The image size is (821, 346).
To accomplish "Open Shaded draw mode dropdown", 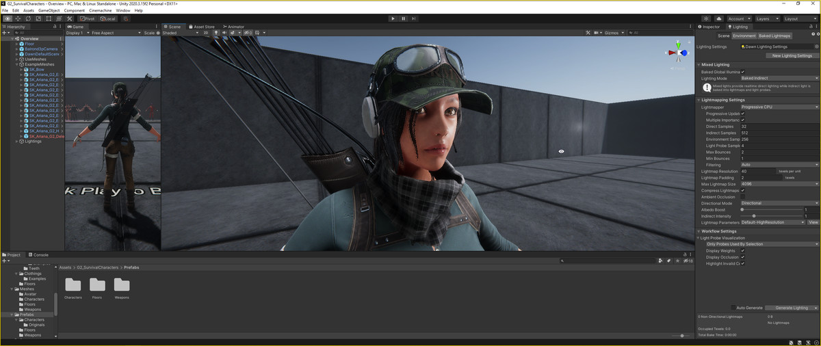I will click(179, 33).
